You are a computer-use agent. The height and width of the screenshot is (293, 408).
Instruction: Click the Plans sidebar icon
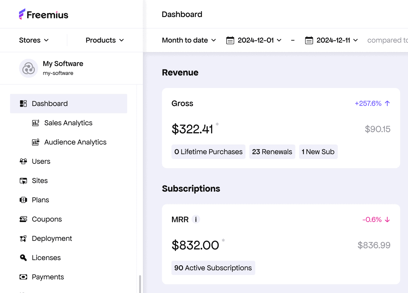(23, 200)
